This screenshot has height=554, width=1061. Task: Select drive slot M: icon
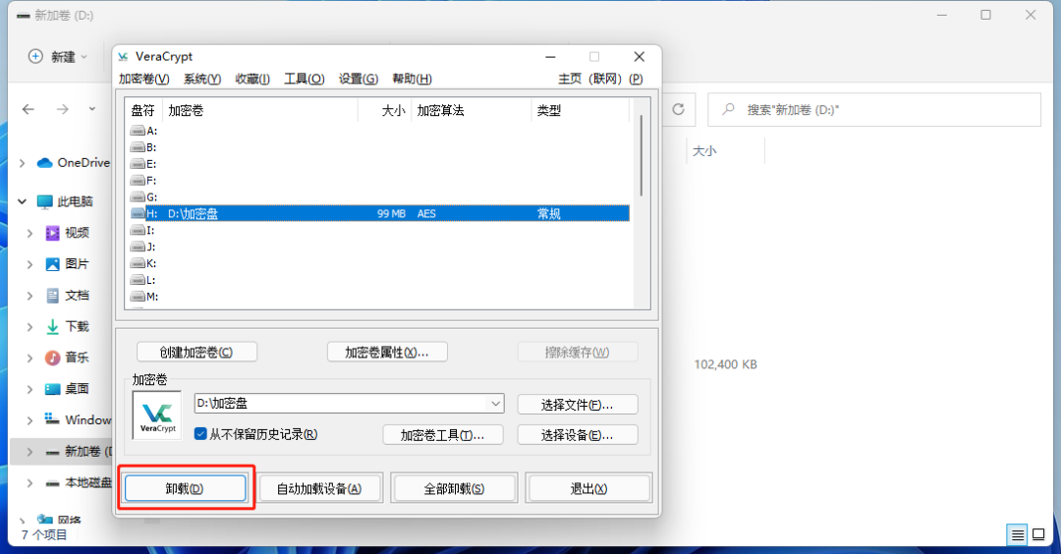point(138,297)
